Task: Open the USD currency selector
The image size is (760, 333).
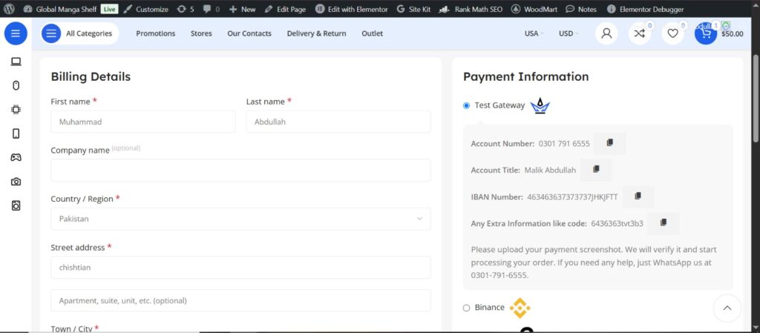Action: pos(568,33)
